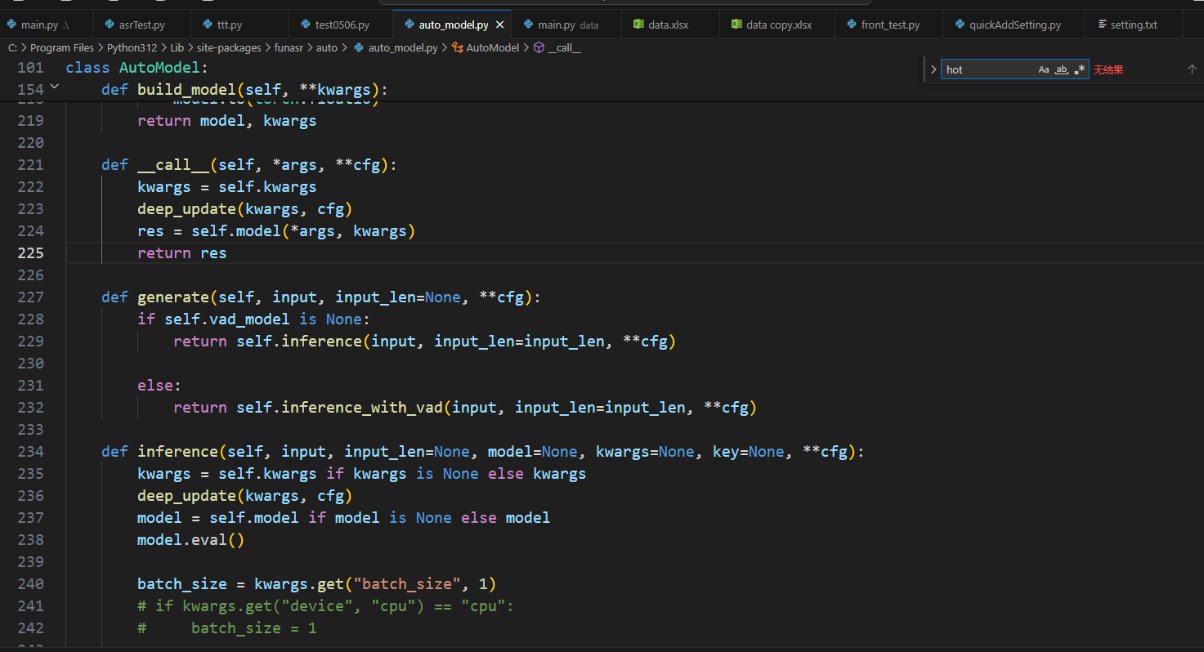The height and width of the screenshot is (652, 1204).
Task: Click the text file icon on setting.txt tab
Action: tap(1102, 25)
